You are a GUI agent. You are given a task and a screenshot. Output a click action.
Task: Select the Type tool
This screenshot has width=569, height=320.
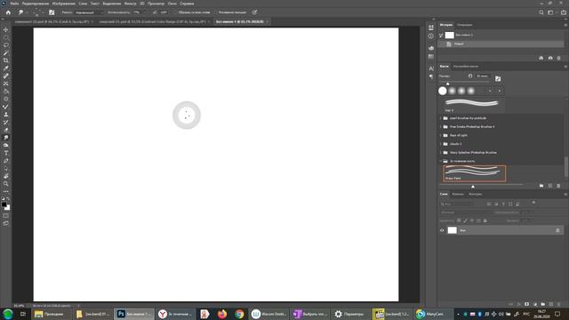pyautogui.click(x=6, y=153)
